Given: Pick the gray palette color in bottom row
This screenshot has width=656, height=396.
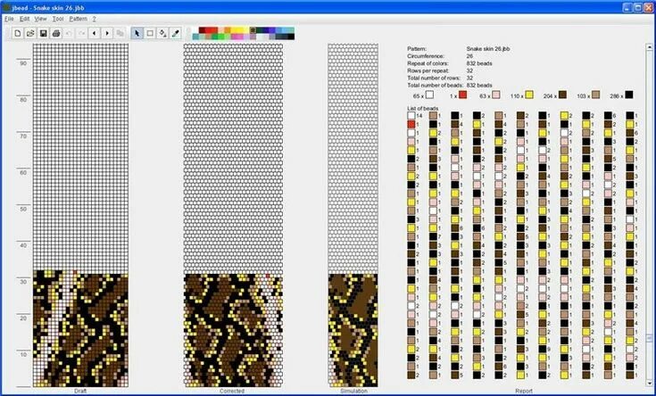Looking at the screenshot, I should pyautogui.click(x=272, y=37).
